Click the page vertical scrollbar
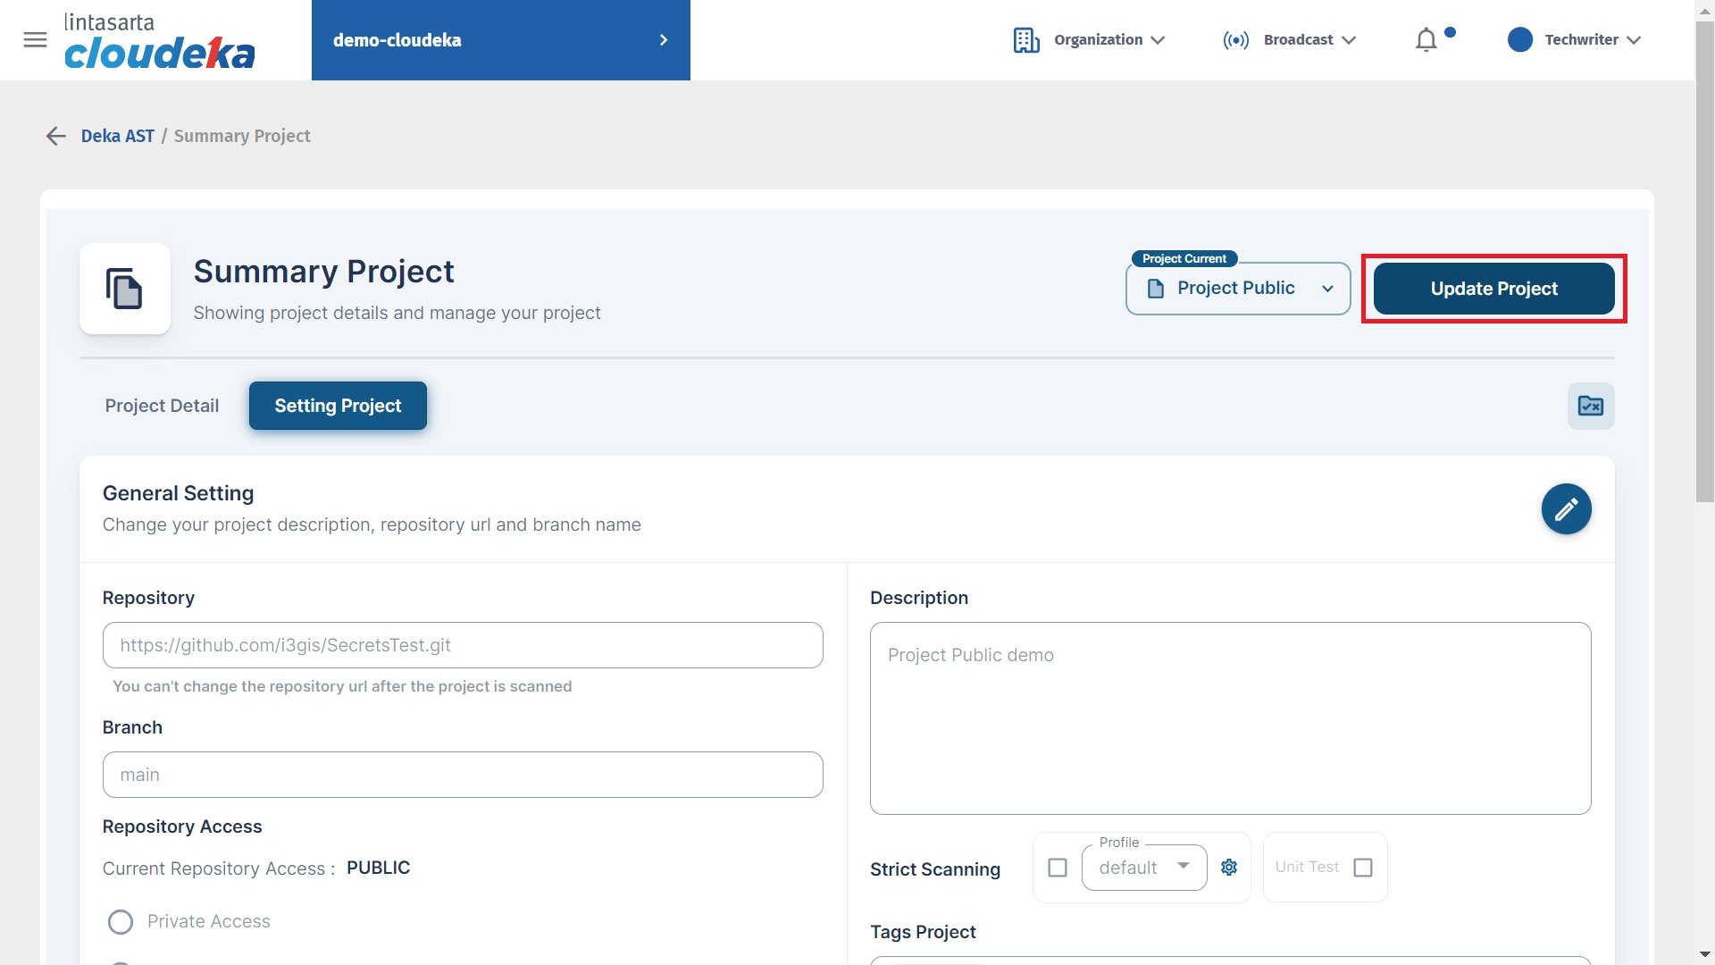Image resolution: width=1715 pixels, height=965 pixels. tap(1705, 262)
